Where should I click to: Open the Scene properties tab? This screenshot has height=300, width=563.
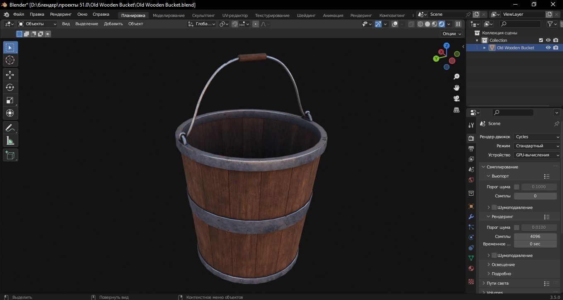pos(471,169)
